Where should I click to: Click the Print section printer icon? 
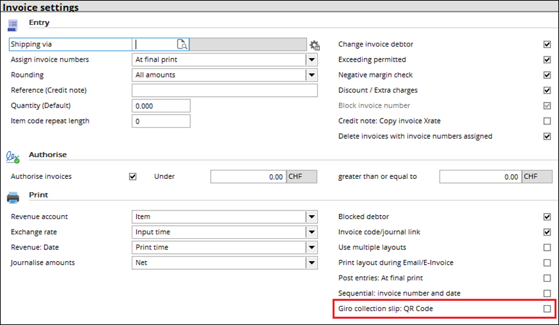(13, 197)
